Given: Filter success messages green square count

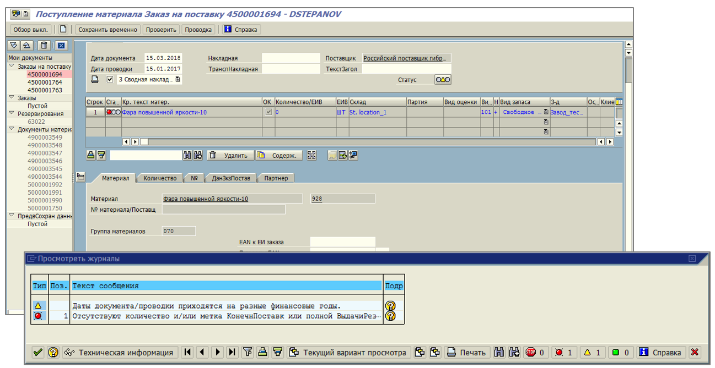Looking at the screenshot, I should (621, 353).
